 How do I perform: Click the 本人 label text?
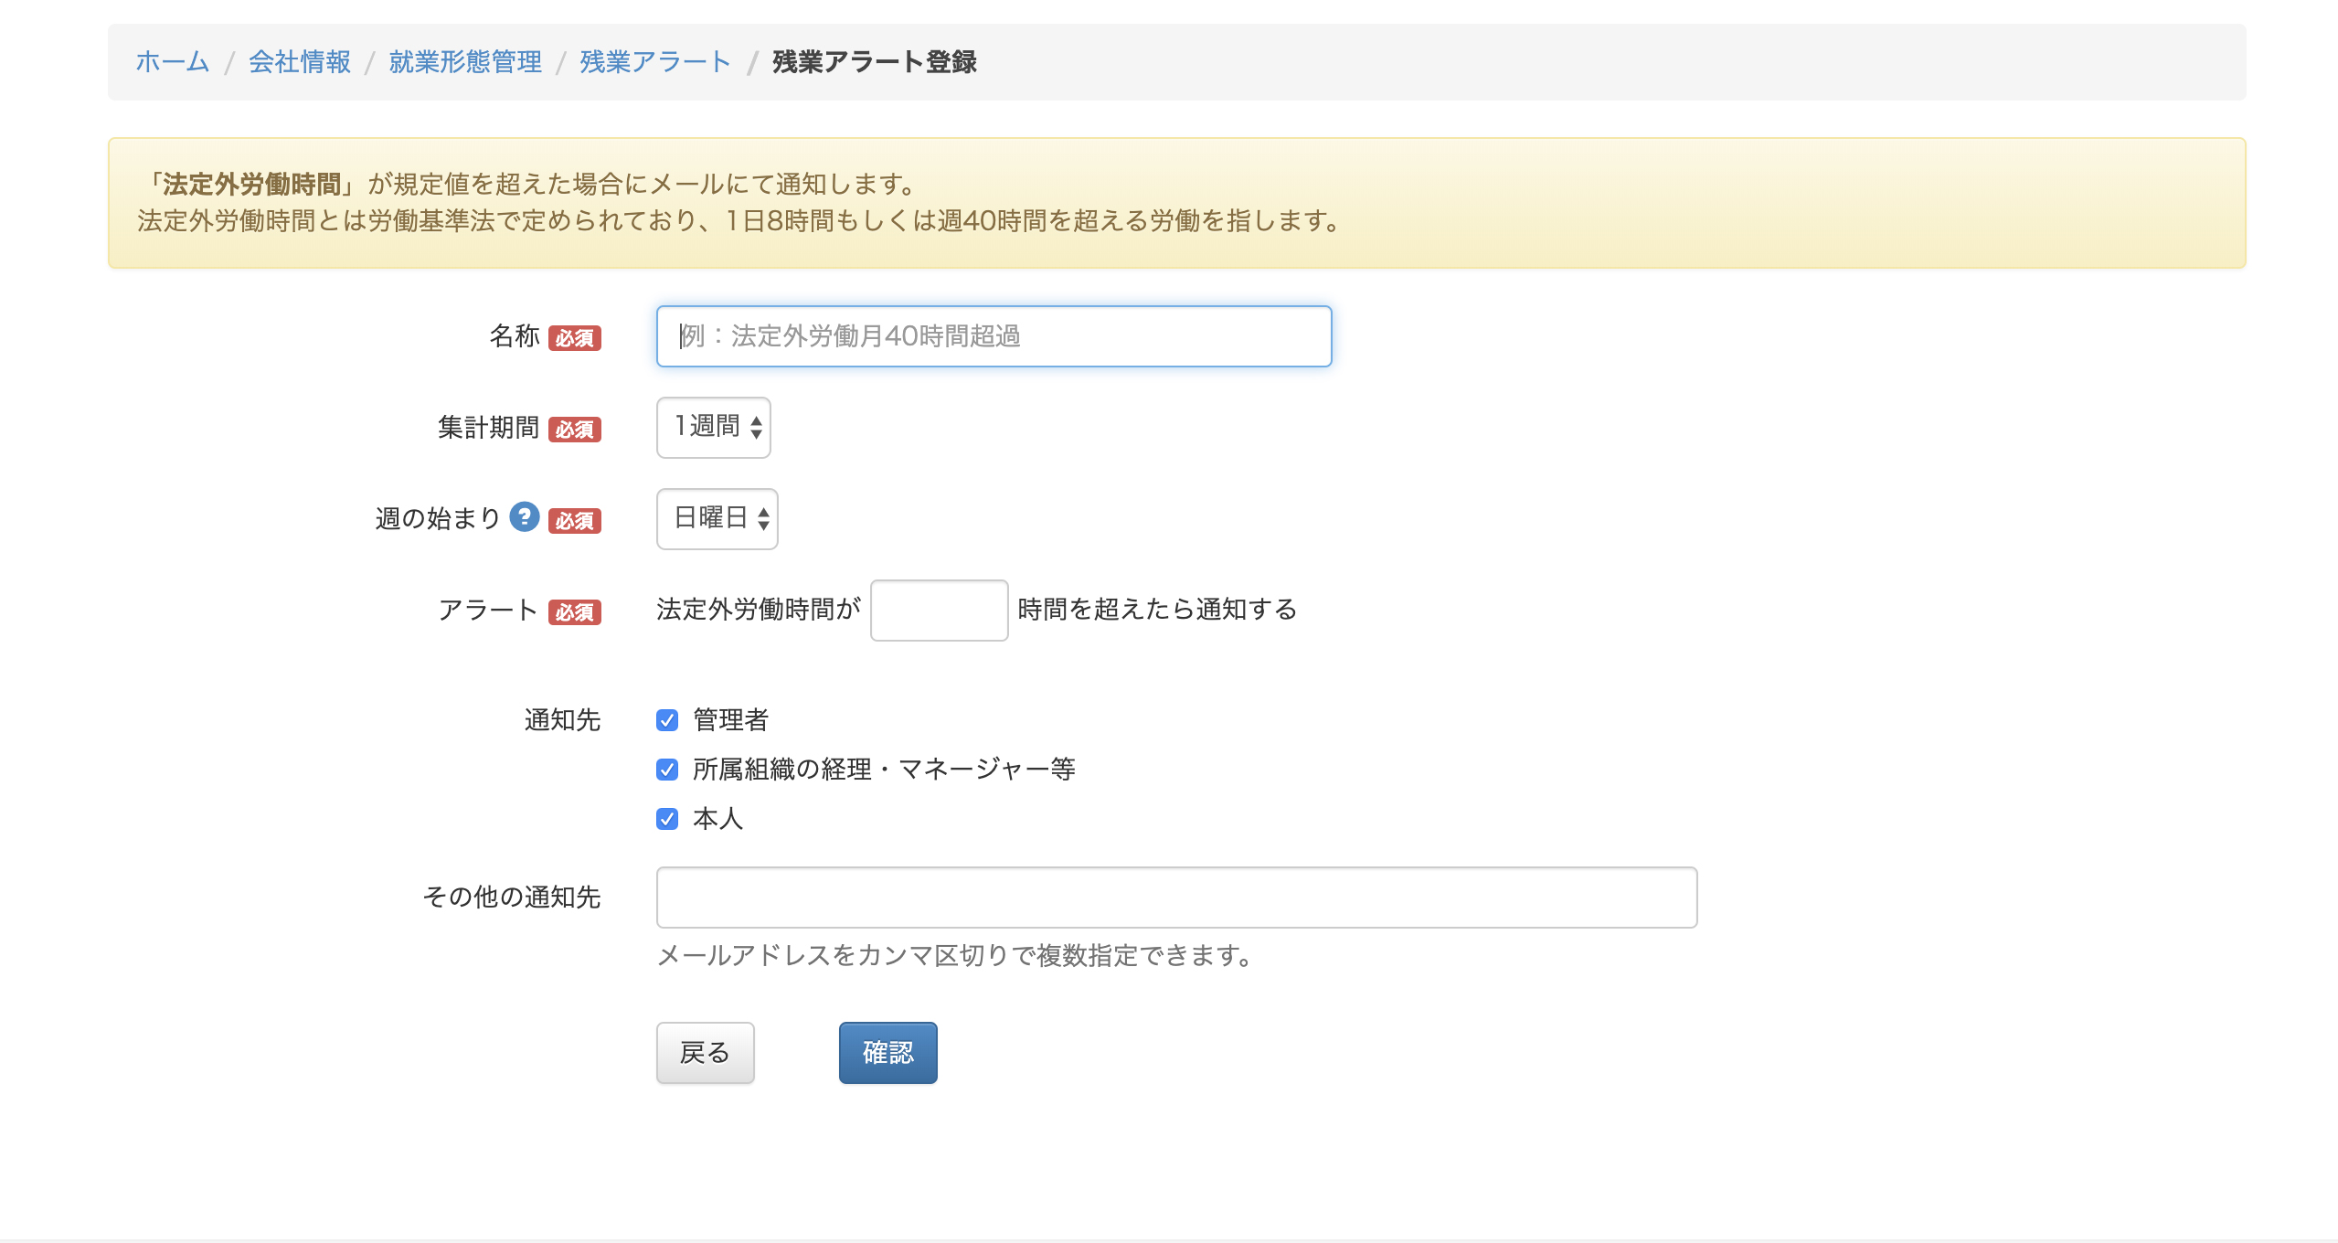(718, 819)
